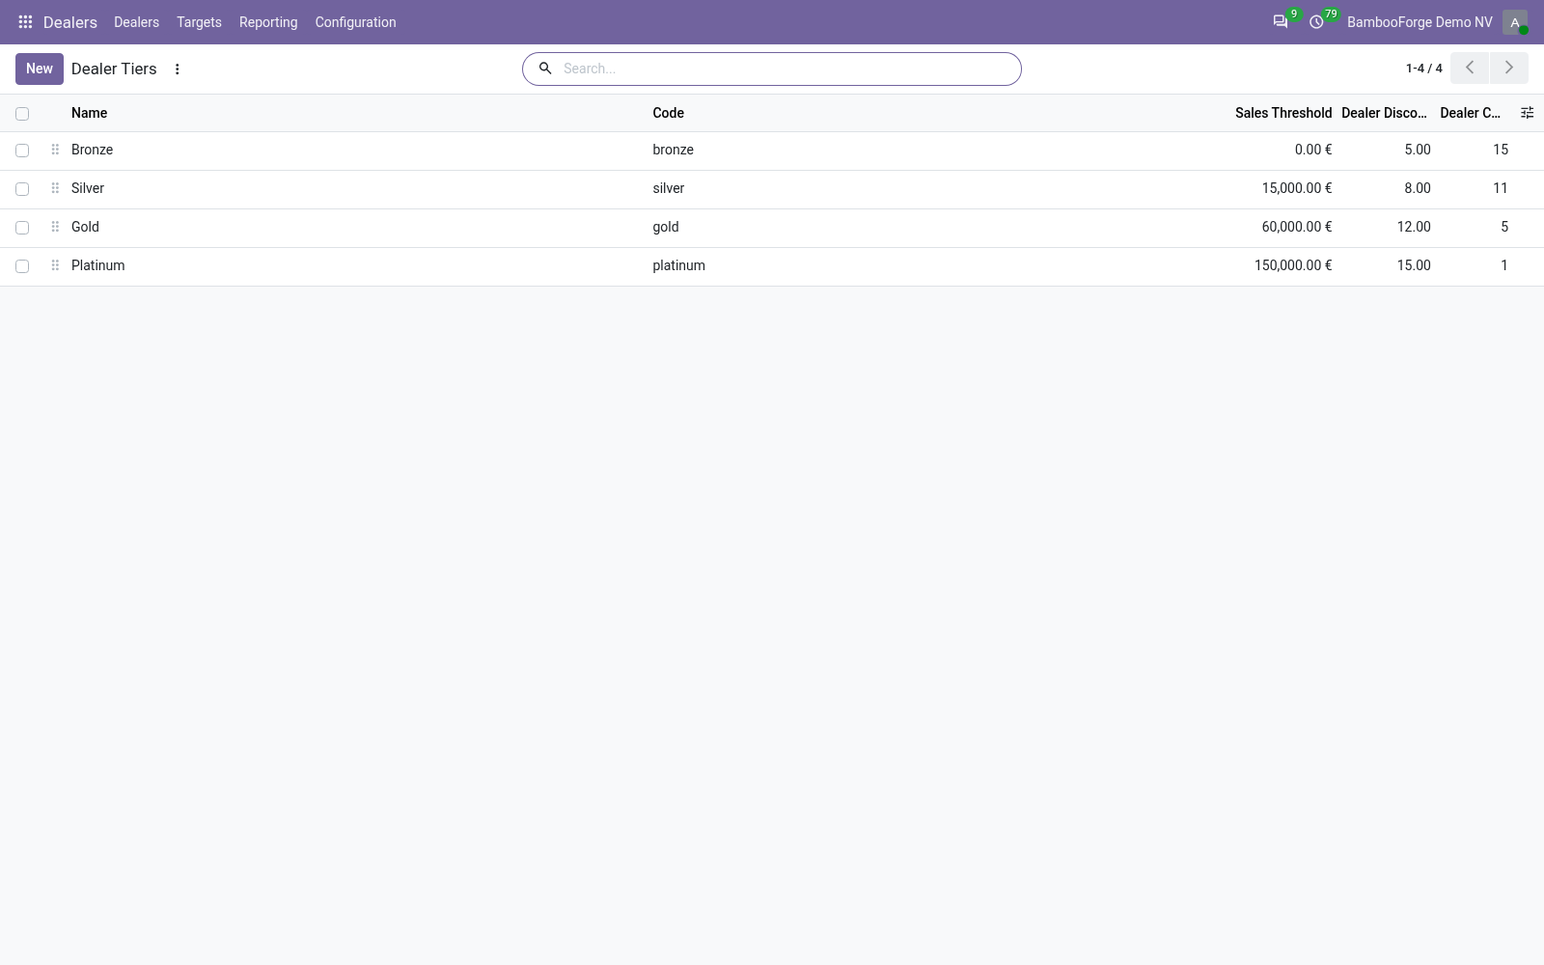Select the Gold tier checkbox
This screenshot has width=1544, height=965.
pyautogui.click(x=22, y=228)
